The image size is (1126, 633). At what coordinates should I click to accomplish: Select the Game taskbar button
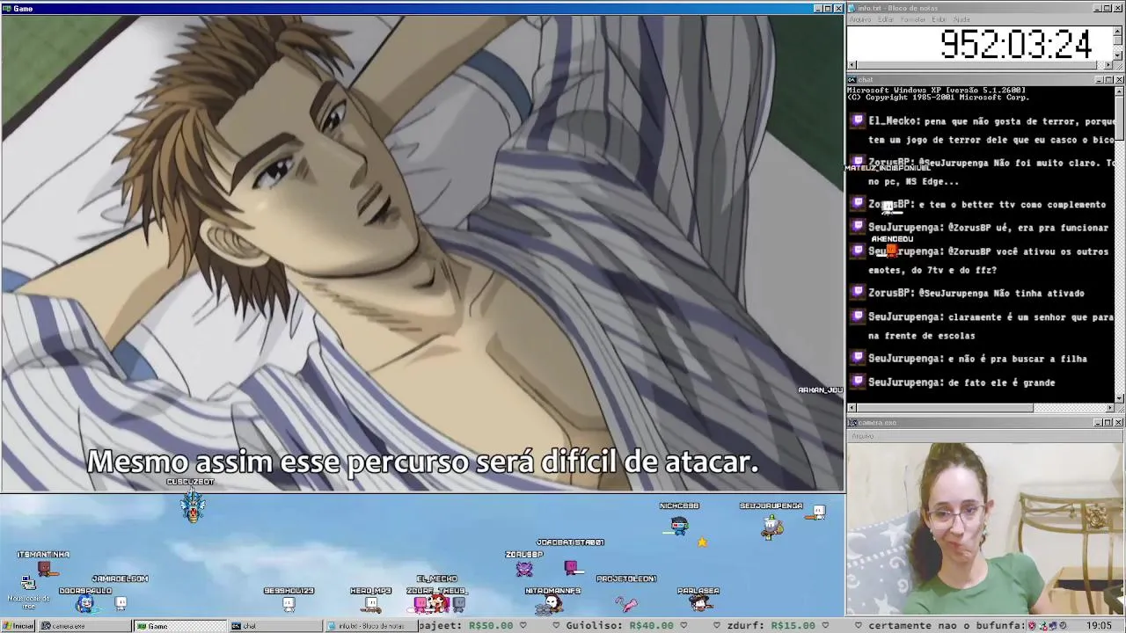[179, 626]
